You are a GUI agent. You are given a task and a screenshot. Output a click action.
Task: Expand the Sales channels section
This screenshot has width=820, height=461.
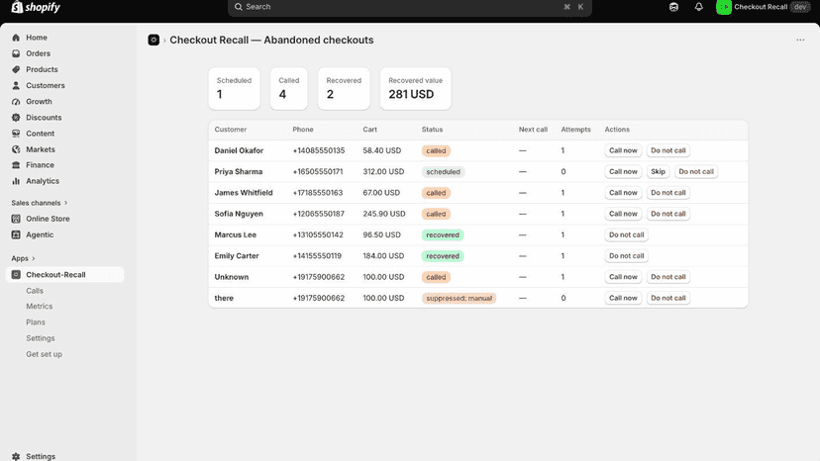pos(40,203)
